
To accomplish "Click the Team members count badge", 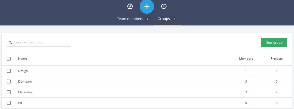I will (x=148, y=19).
